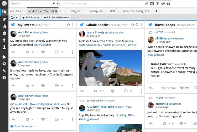Open the scheduling calendar icon
The image size is (197, 132).
(152, 3)
